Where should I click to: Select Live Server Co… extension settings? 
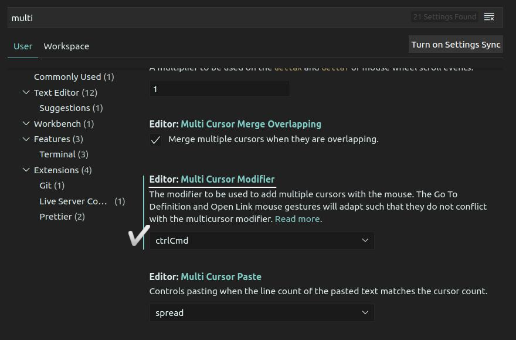pos(82,201)
